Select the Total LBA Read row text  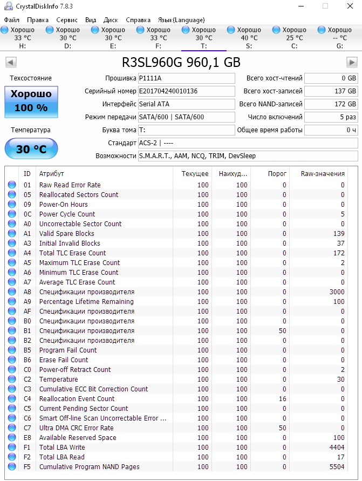pyautogui.click(x=62, y=457)
